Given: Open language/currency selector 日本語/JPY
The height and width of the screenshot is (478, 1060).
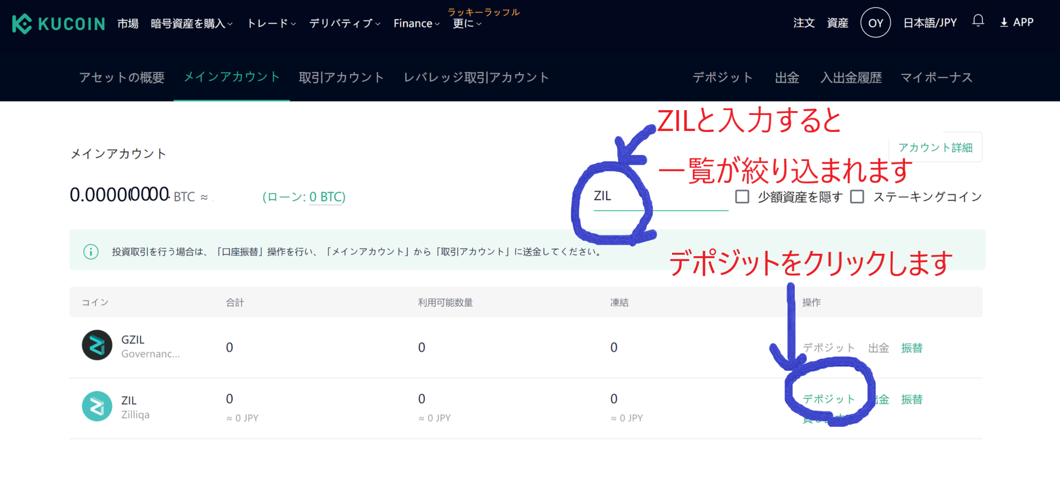Looking at the screenshot, I should (x=930, y=22).
